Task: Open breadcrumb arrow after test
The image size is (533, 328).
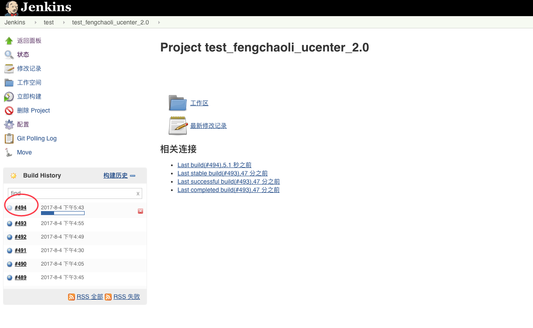Action: [64, 22]
